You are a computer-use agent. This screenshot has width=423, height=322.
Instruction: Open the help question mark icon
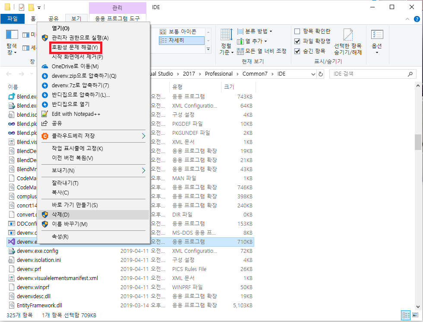point(417,19)
